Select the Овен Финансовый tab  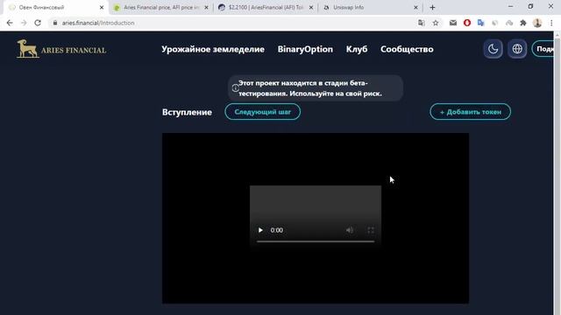click(55, 7)
